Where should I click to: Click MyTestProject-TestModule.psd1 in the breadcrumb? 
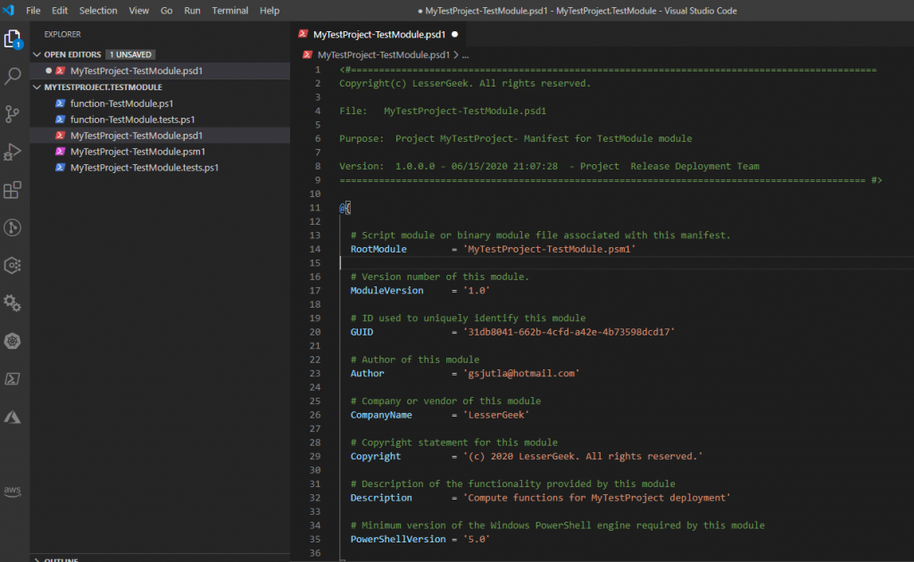point(386,54)
